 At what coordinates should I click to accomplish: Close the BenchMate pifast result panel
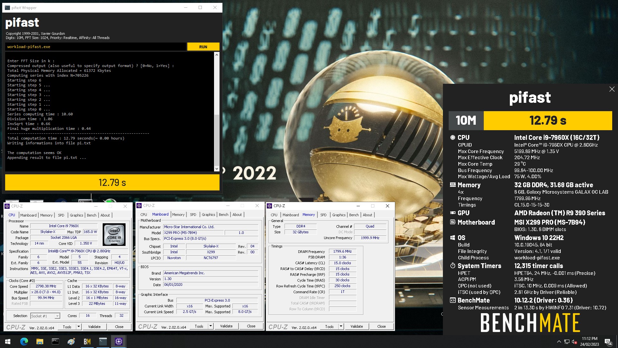click(612, 89)
